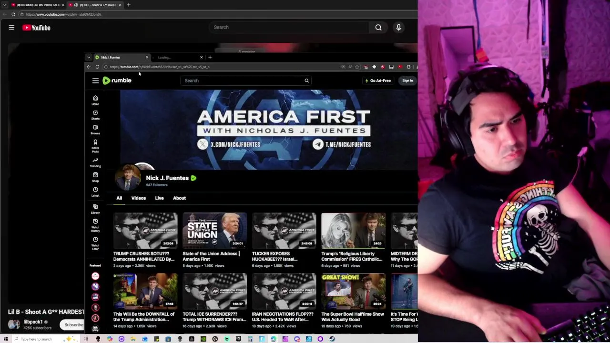Start YouTube voice search with microphone
Viewport: 610px width, 343px height.
click(399, 27)
